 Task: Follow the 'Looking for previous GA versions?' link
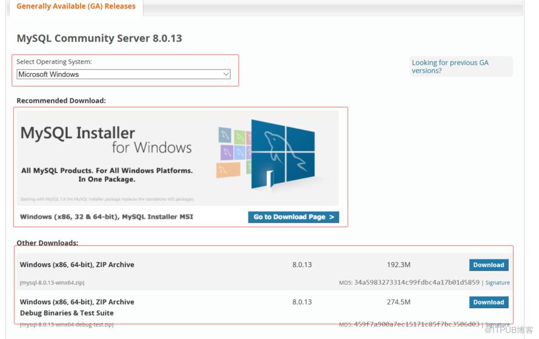(450, 67)
